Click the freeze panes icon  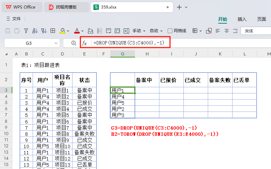click(100, 31)
